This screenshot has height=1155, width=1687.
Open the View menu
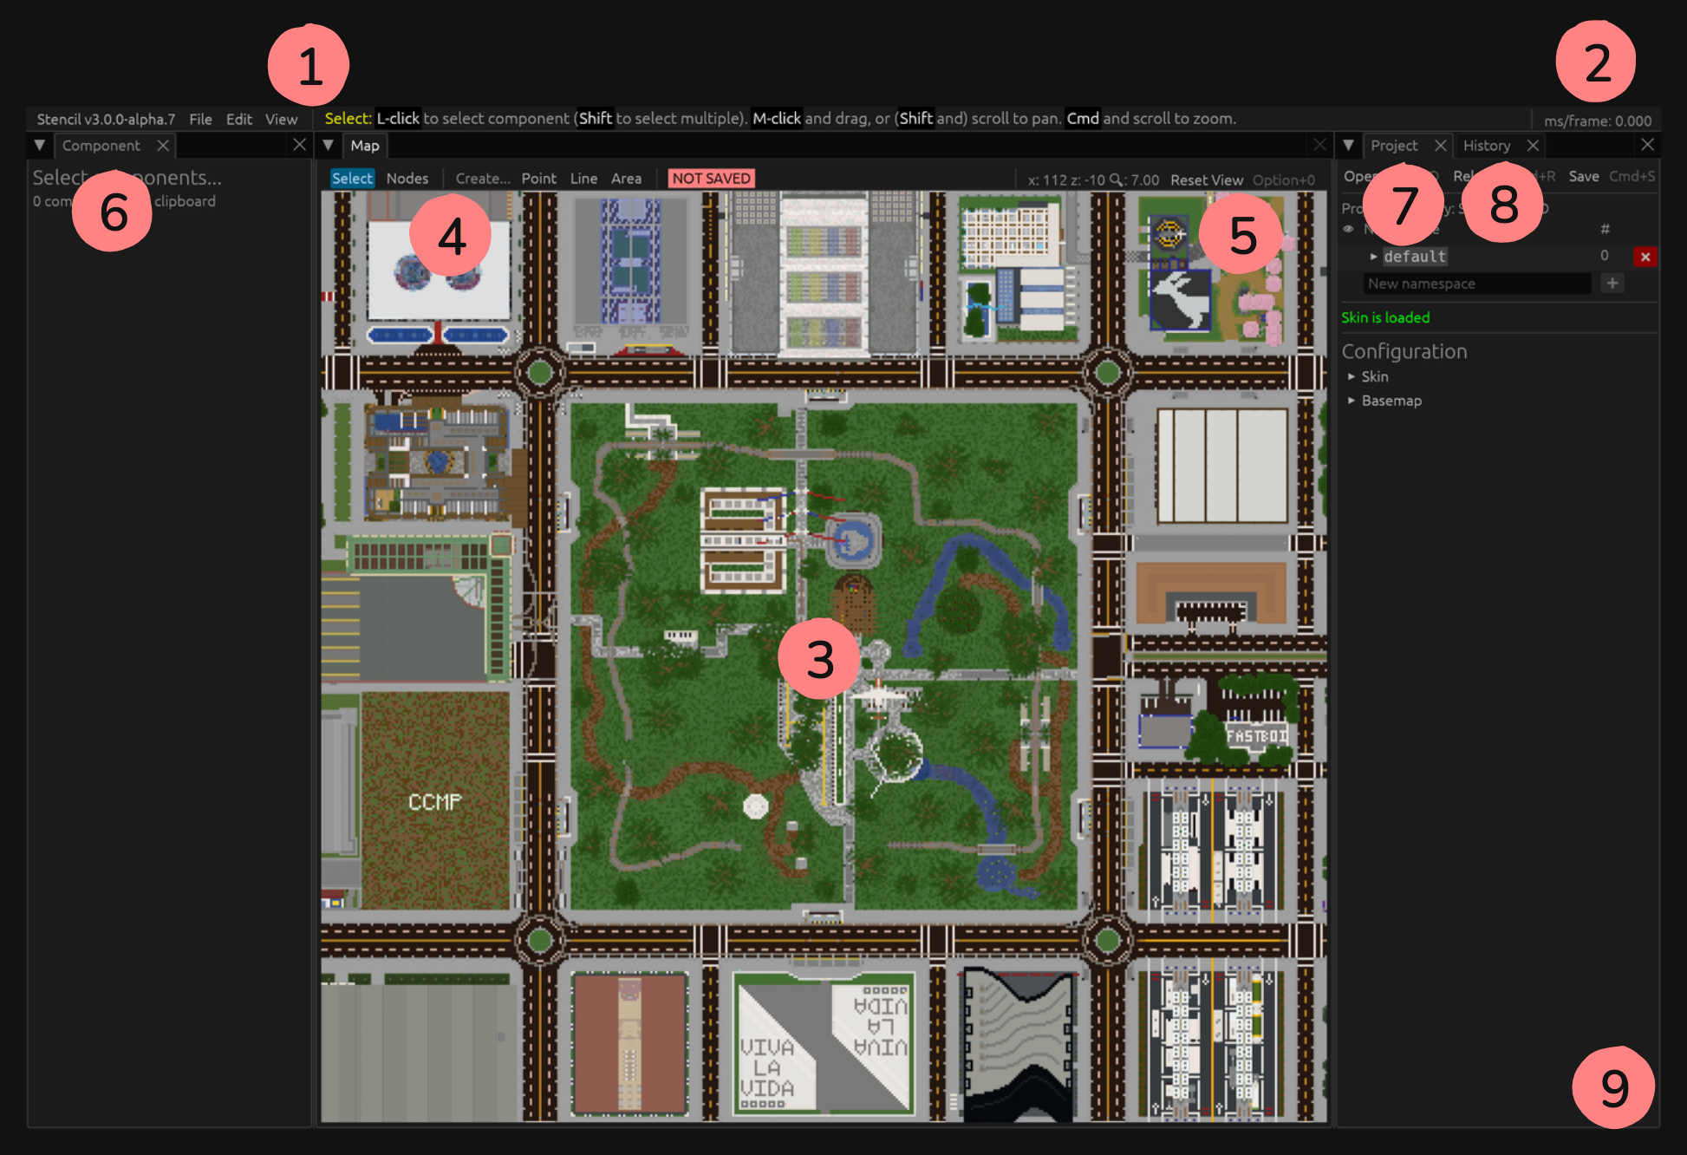281,120
